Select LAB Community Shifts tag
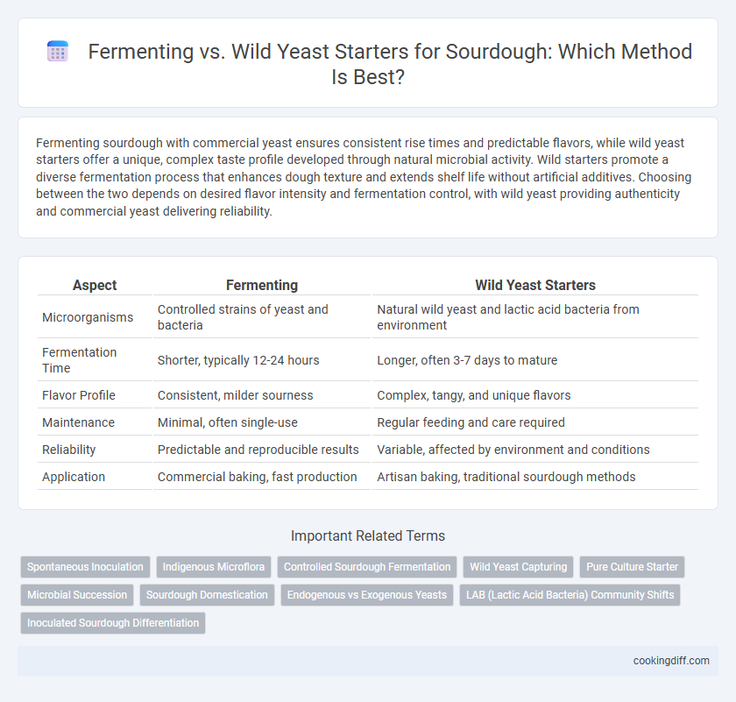The height and width of the screenshot is (702, 736). coord(570,595)
